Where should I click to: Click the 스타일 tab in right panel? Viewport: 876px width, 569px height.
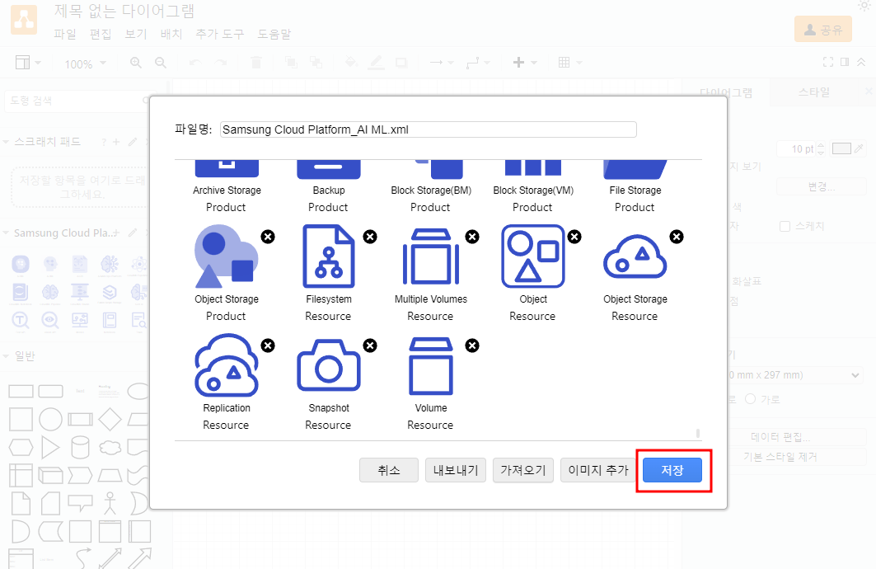814,92
